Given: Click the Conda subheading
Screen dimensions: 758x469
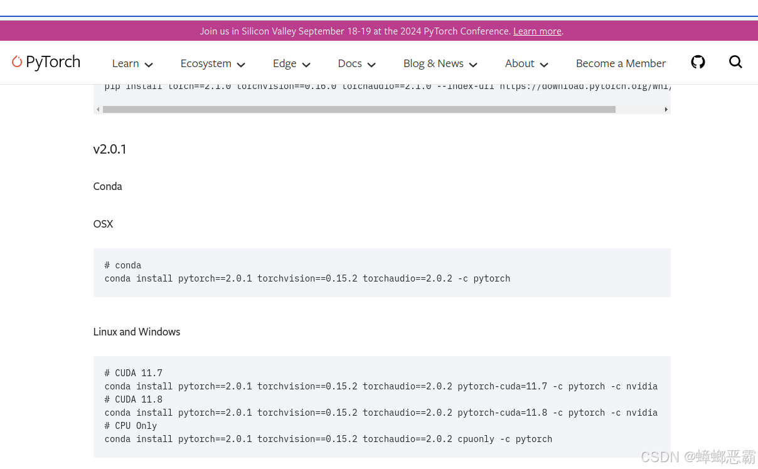Looking at the screenshot, I should coord(108,186).
